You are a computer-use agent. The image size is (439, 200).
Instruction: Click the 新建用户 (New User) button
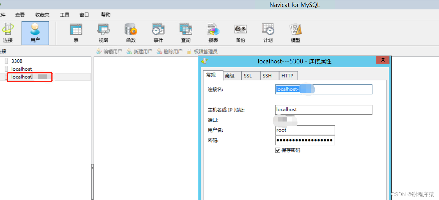(139, 51)
